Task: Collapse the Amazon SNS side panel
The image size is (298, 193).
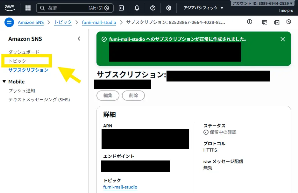Action: click(x=79, y=39)
